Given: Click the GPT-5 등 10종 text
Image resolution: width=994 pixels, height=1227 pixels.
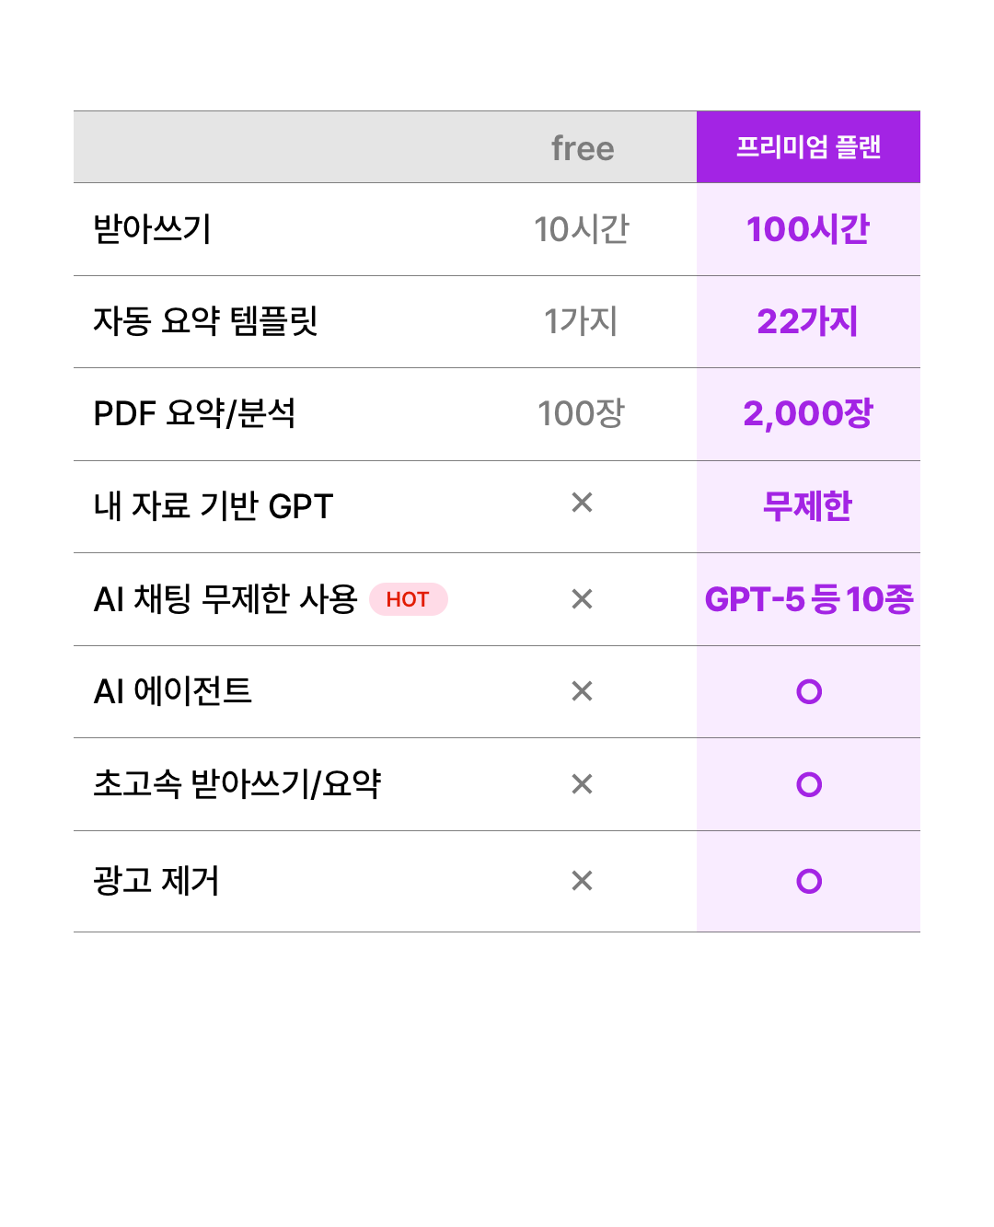Looking at the screenshot, I should (809, 599).
